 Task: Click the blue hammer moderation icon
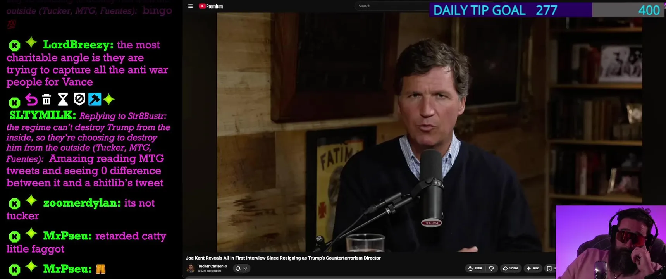95,99
